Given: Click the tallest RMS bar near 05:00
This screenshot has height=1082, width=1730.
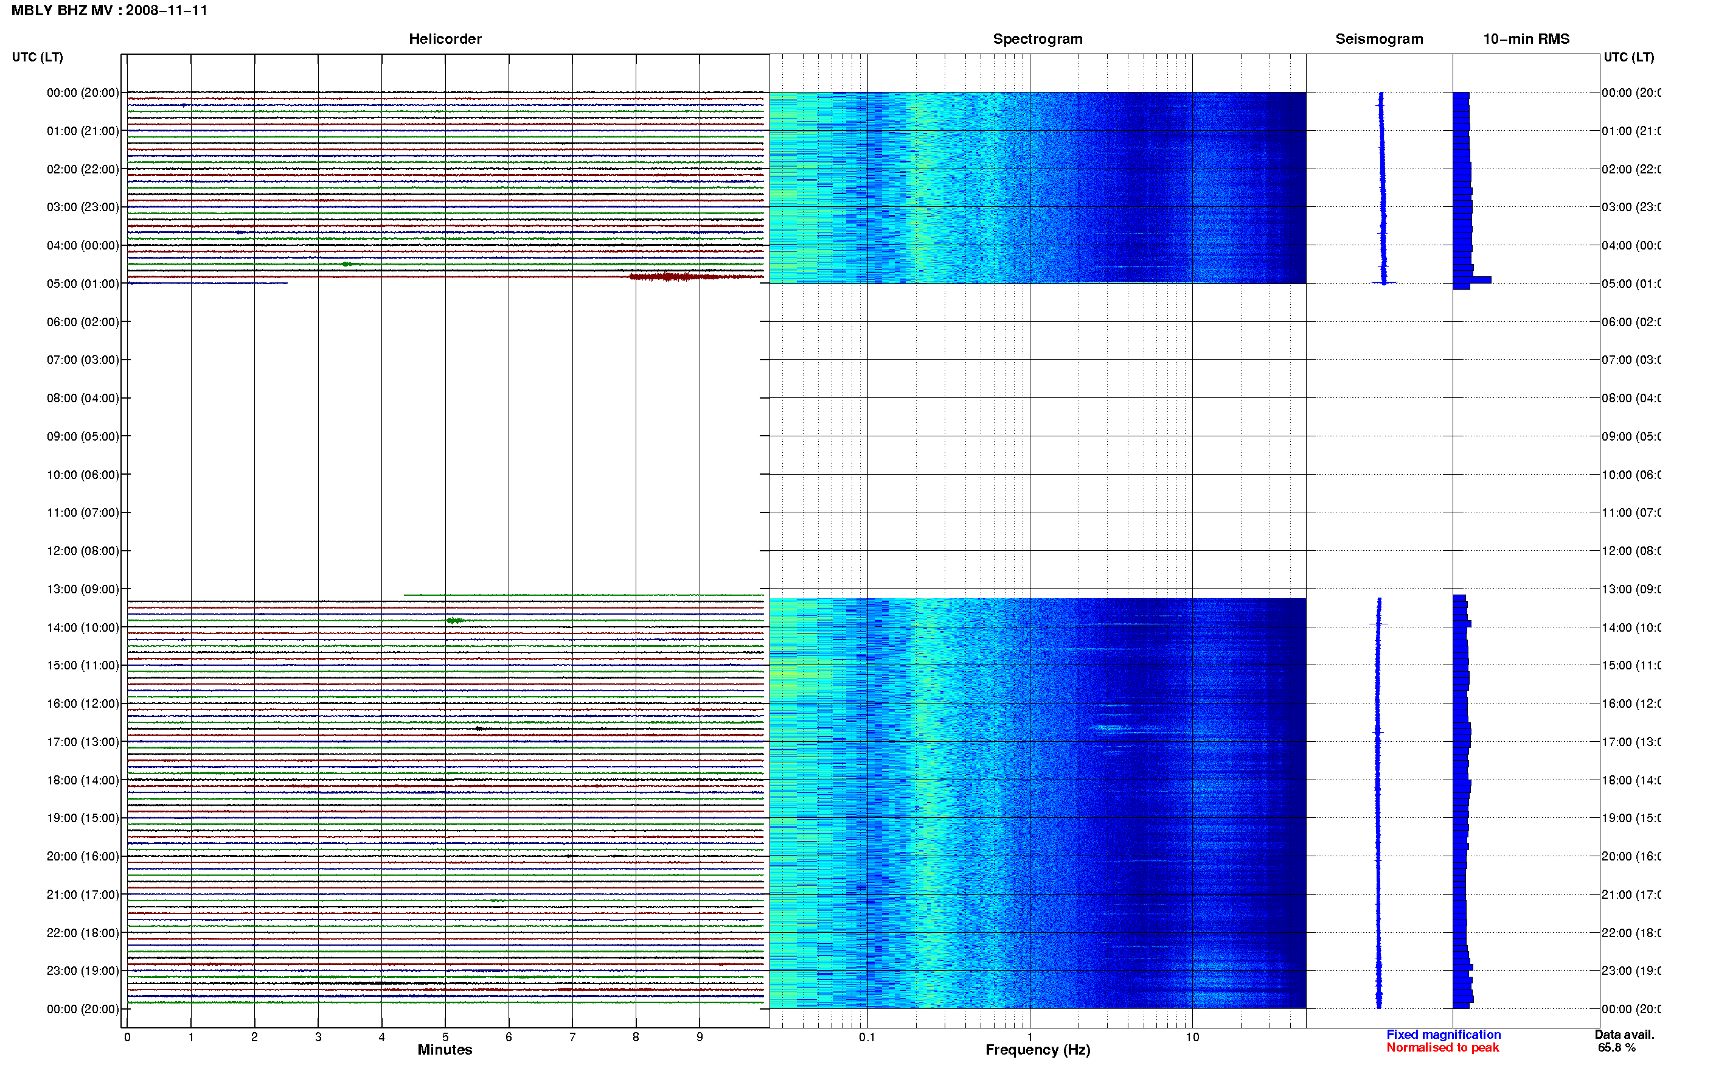Looking at the screenshot, I should pos(1472,280).
